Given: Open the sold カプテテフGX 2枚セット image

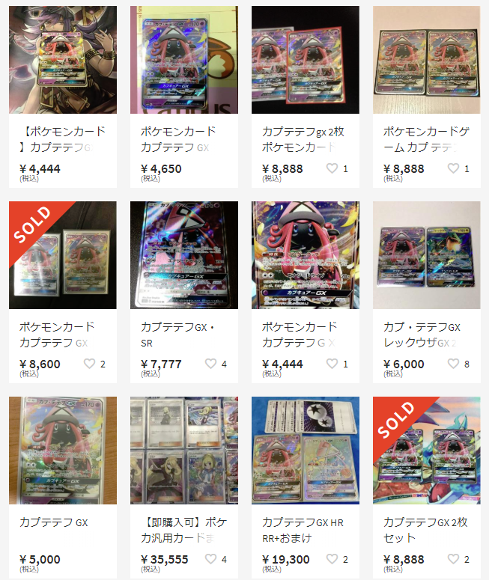Looking at the screenshot, I should pos(426,451).
